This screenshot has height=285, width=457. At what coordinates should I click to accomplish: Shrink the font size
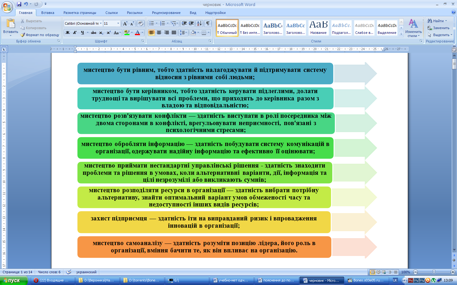(x=132, y=23)
